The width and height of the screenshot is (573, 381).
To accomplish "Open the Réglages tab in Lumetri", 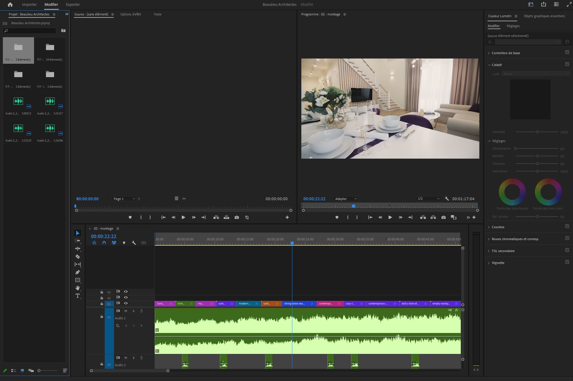I will (x=513, y=26).
